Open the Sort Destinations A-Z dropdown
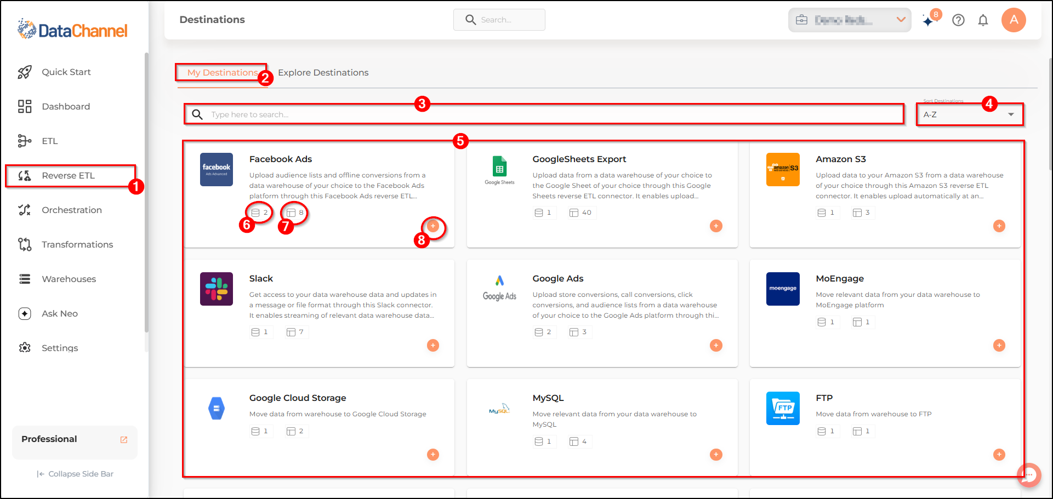Viewport: 1053px width, 499px height. click(969, 114)
